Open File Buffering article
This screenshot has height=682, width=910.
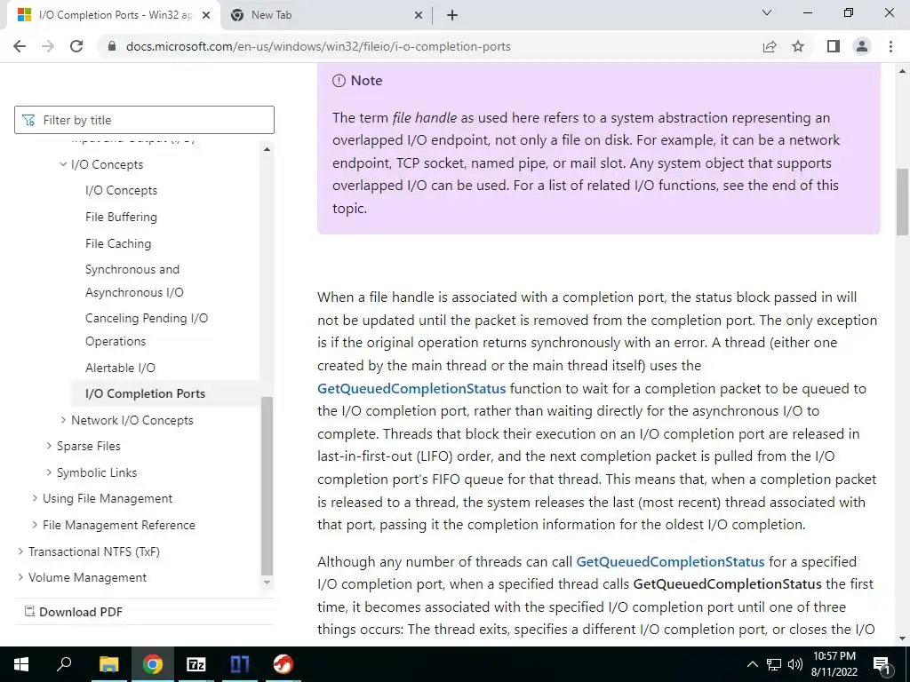pyautogui.click(x=121, y=217)
